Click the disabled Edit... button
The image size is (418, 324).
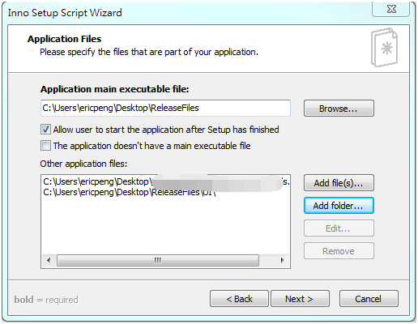click(x=339, y=228)
